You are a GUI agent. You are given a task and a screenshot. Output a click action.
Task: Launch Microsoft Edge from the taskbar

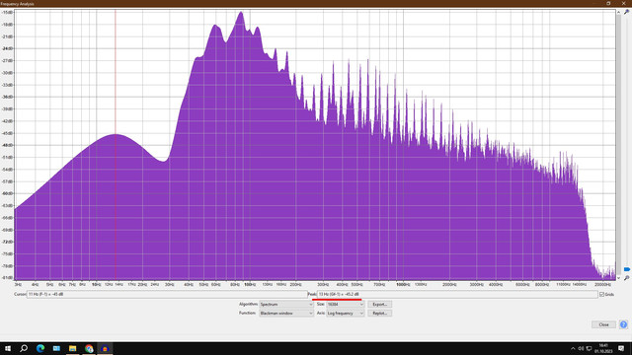coord(40,348)
